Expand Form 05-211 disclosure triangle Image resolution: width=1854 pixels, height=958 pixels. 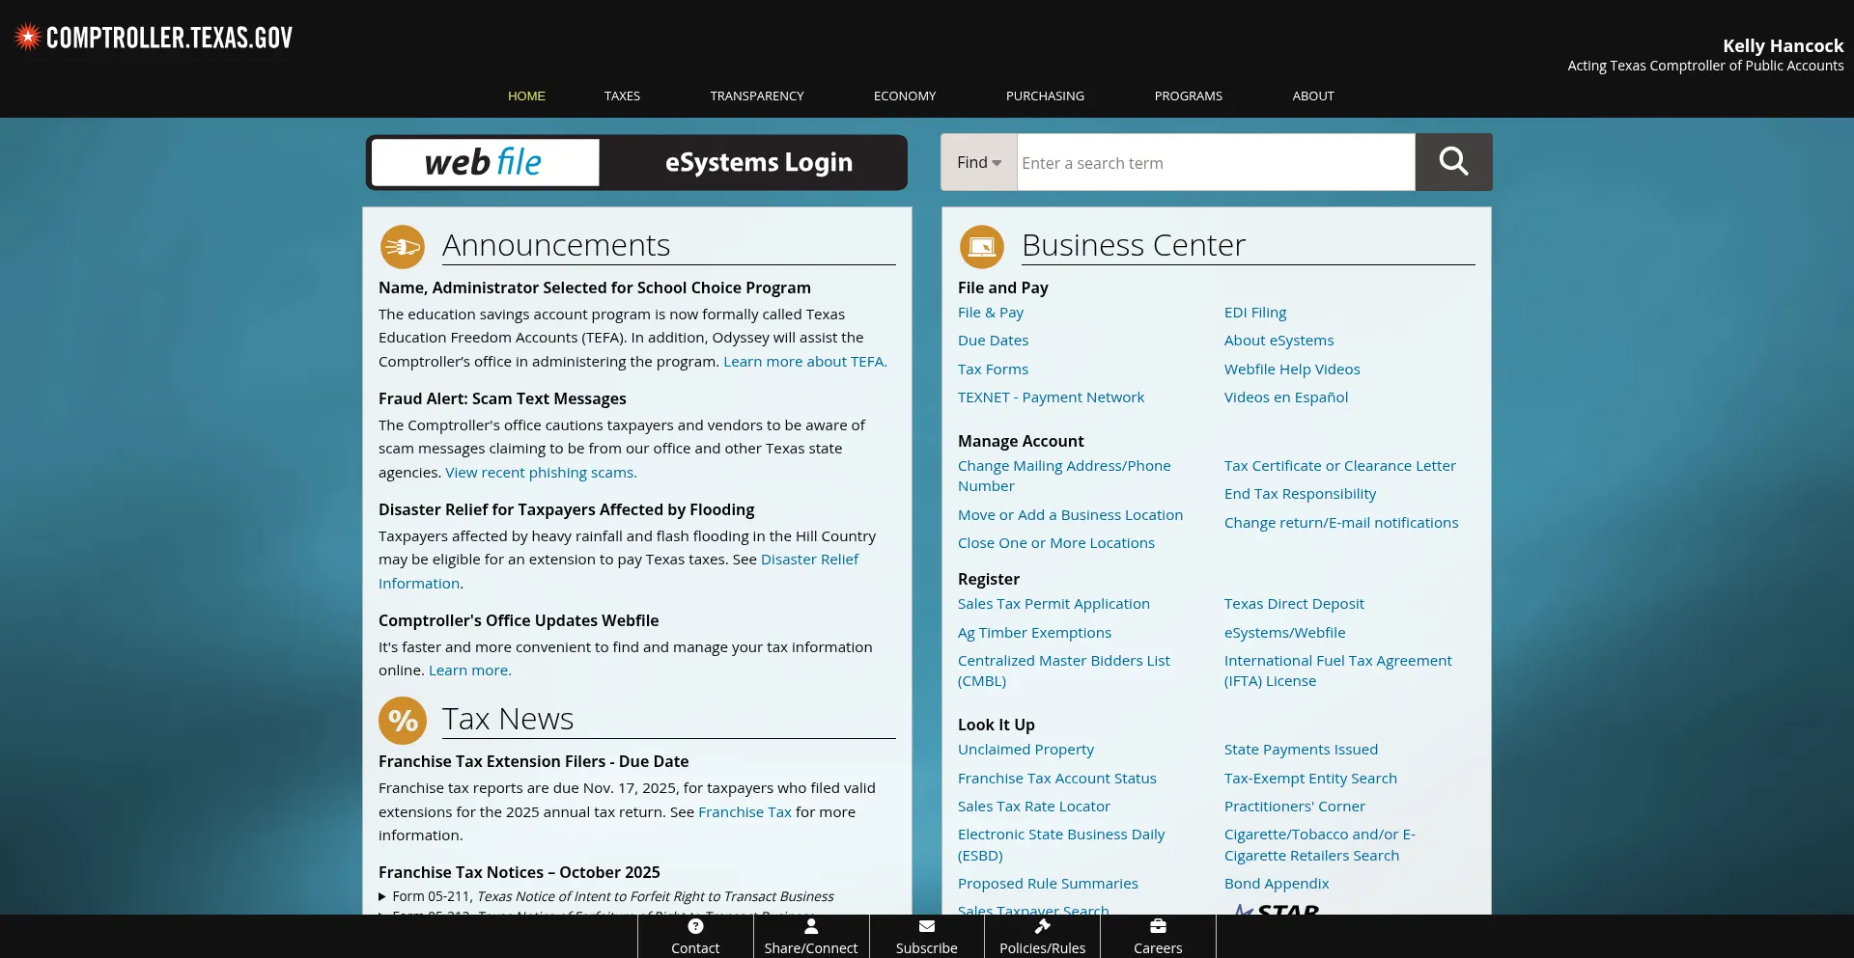click(x=382, y=897)
